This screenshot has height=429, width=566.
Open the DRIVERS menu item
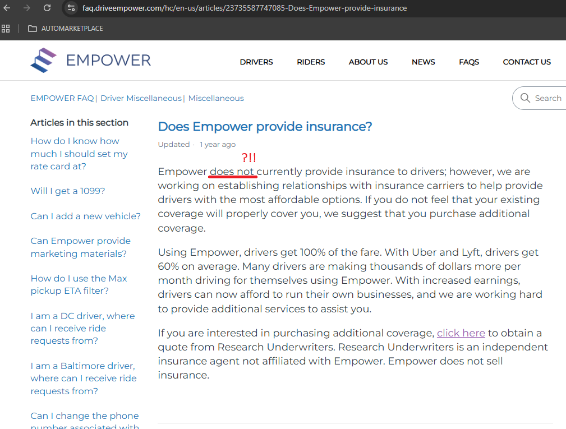pyautogui.click(x=256, y=62)
